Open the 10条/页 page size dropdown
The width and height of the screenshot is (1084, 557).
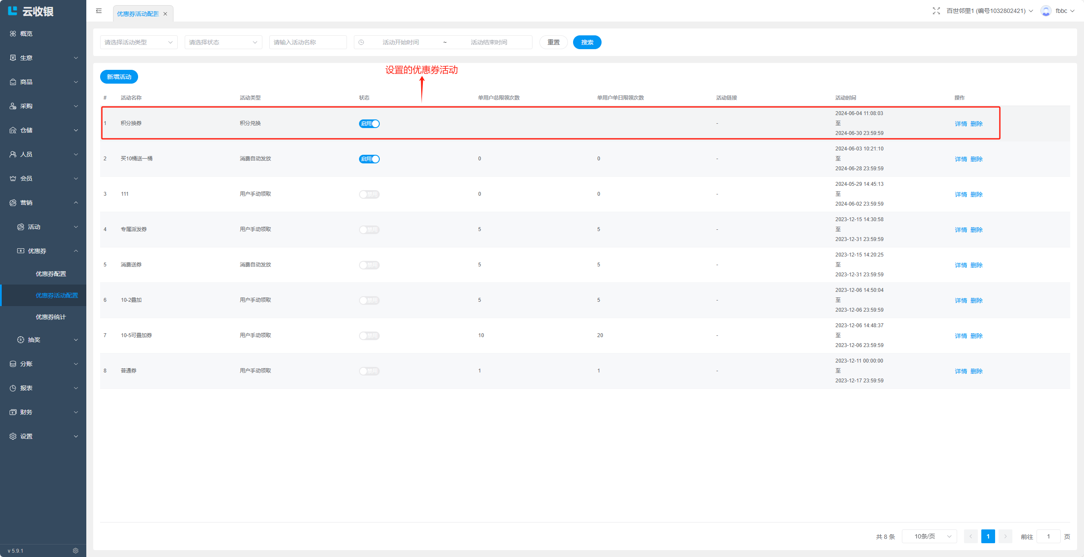[x=930, y=536]
